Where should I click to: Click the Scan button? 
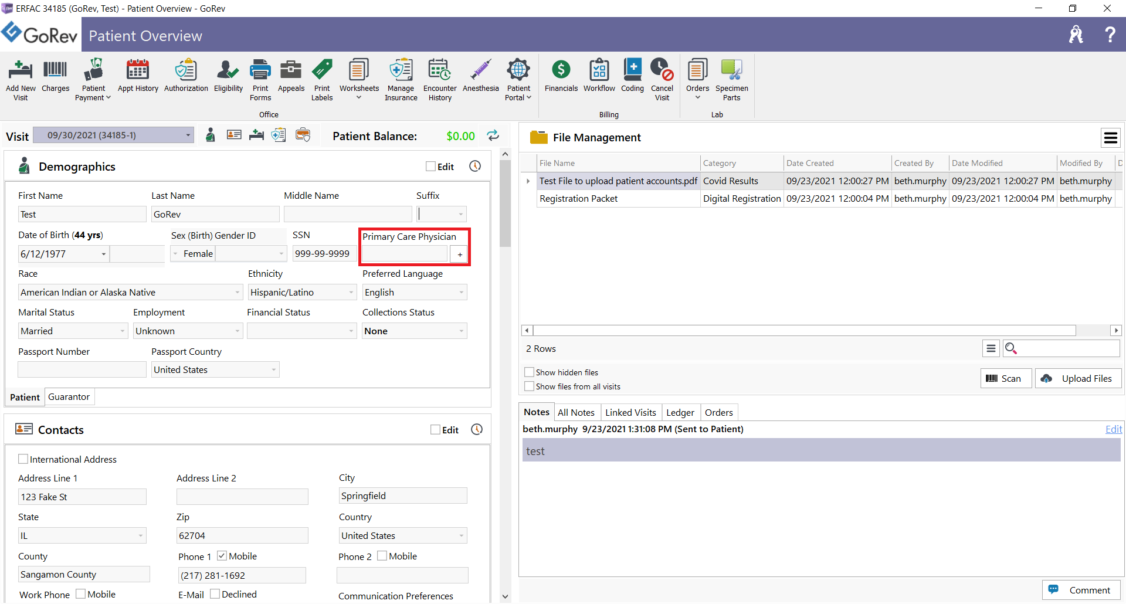(1006, 378)
